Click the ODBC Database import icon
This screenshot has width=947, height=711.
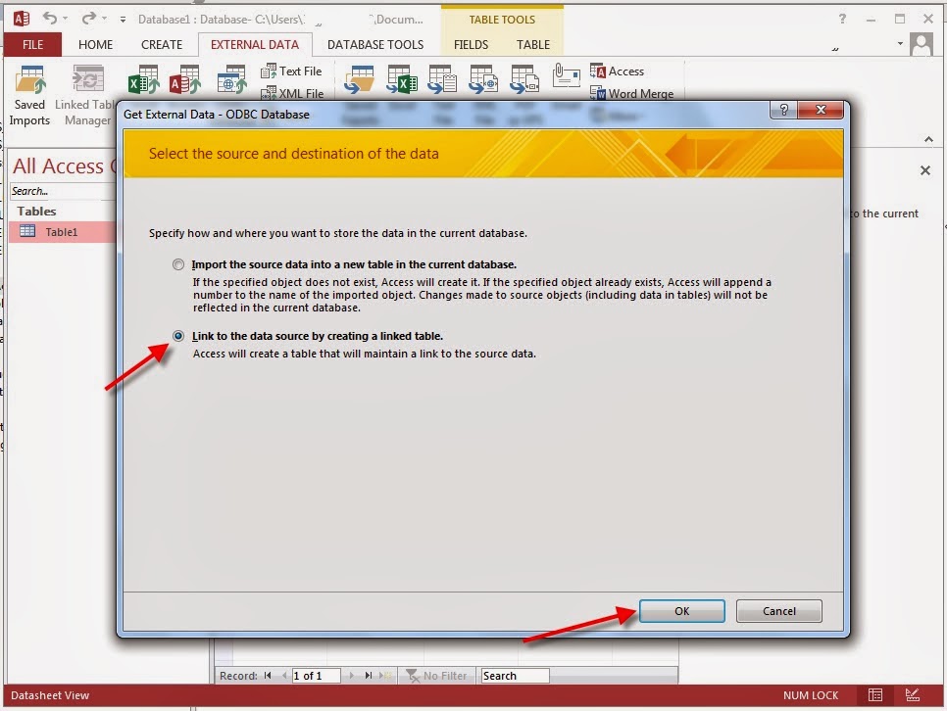point(232,80)
